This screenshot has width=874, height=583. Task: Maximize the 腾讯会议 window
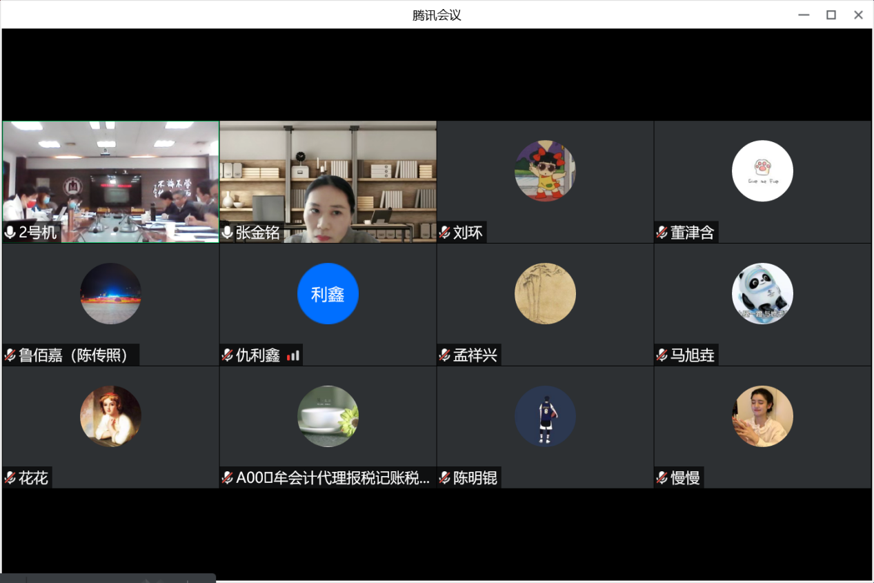(x=831, y=14)
